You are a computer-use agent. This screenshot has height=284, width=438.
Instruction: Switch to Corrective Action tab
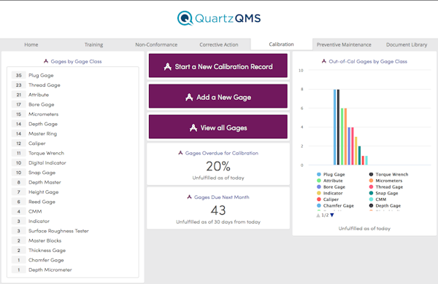pos(219,44)
